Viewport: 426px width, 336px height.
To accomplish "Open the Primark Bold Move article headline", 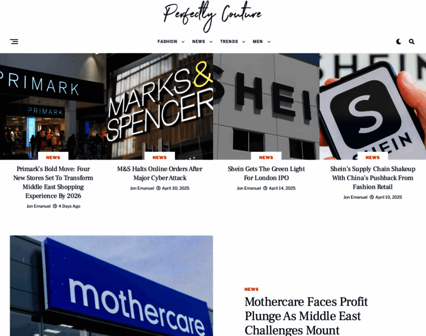I will (53, 183).
